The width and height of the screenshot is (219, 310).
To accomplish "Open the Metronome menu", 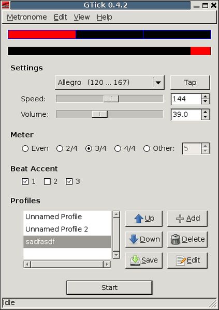I will pos(27,17).
